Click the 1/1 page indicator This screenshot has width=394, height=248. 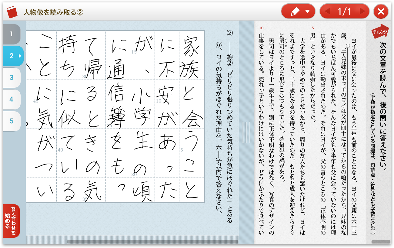pyautogui.click(x=345, y=11)
